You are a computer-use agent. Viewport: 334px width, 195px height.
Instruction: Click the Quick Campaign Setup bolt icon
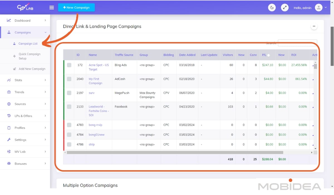(x=14, y=56)
